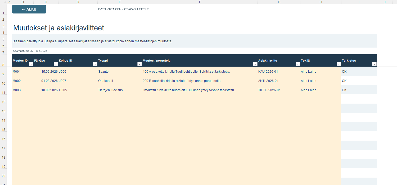
Task: Select the reference TIETO-2026-01
Action: click(269, 90)
